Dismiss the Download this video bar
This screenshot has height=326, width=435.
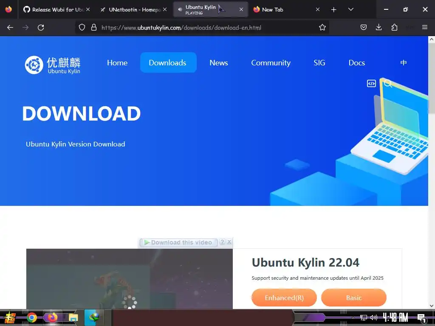[229, 242]
